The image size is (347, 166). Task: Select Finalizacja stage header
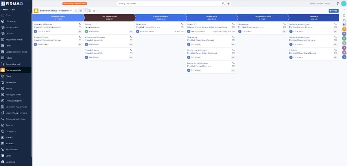pos(314,18)
